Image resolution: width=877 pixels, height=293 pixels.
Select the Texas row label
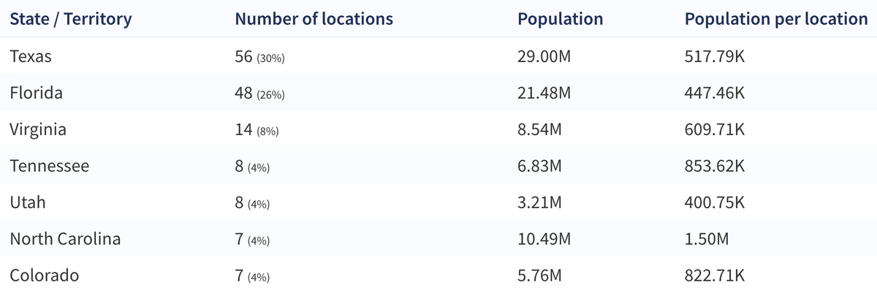(x=31, y=57)
